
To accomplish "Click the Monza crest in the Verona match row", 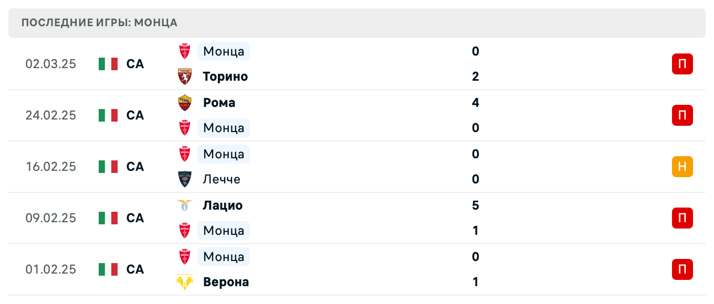I will [x=184, y=257].
